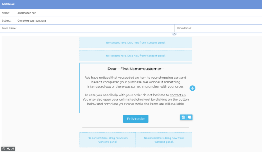Edit the Subject field Complete your purchase
Image resolution: width=262 pixels, height=152 pixels.
(x=131, y=20)
